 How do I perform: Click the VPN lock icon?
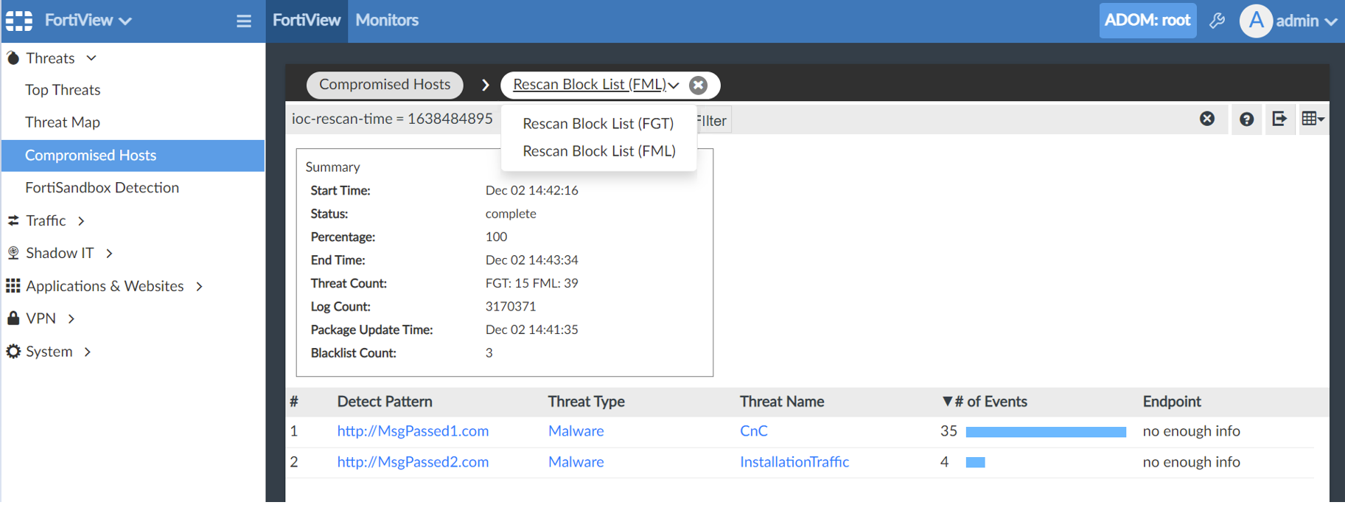[x=13, y=318]
